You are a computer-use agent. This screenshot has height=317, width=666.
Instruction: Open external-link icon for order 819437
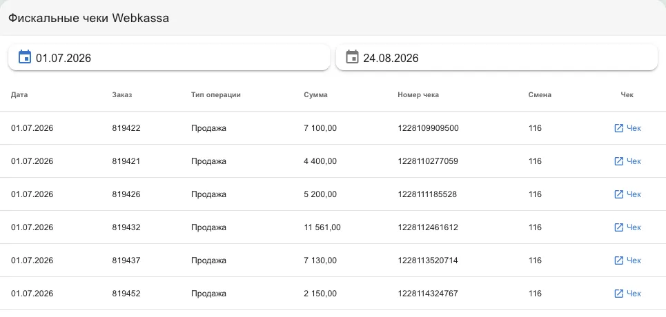(619, 260)
